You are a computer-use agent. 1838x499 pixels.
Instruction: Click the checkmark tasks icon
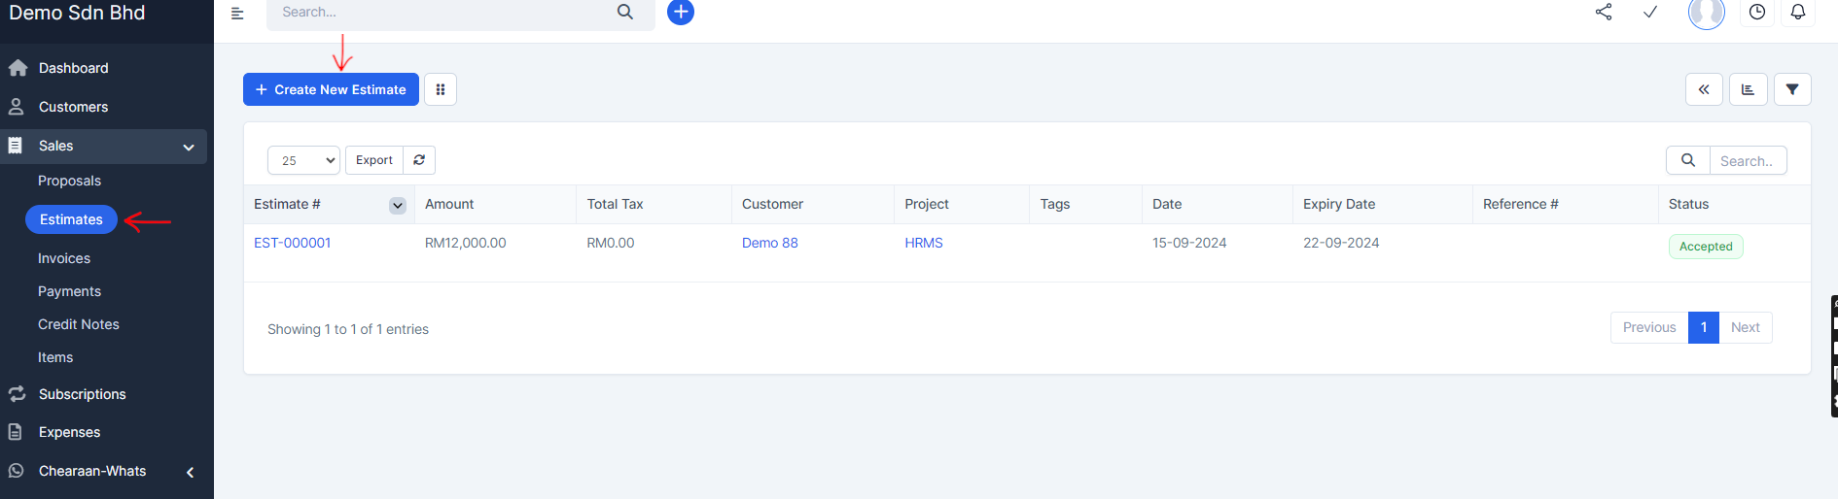point(1650,13)
